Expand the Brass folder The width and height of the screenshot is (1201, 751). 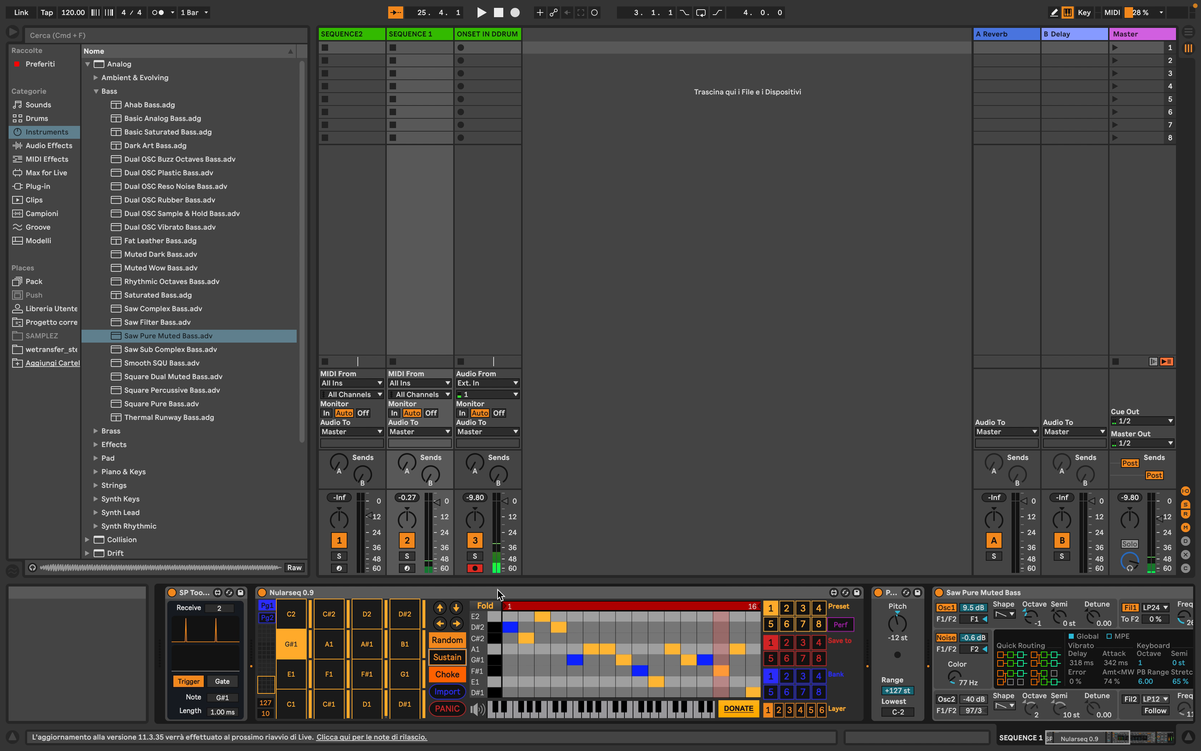(95, 431)
